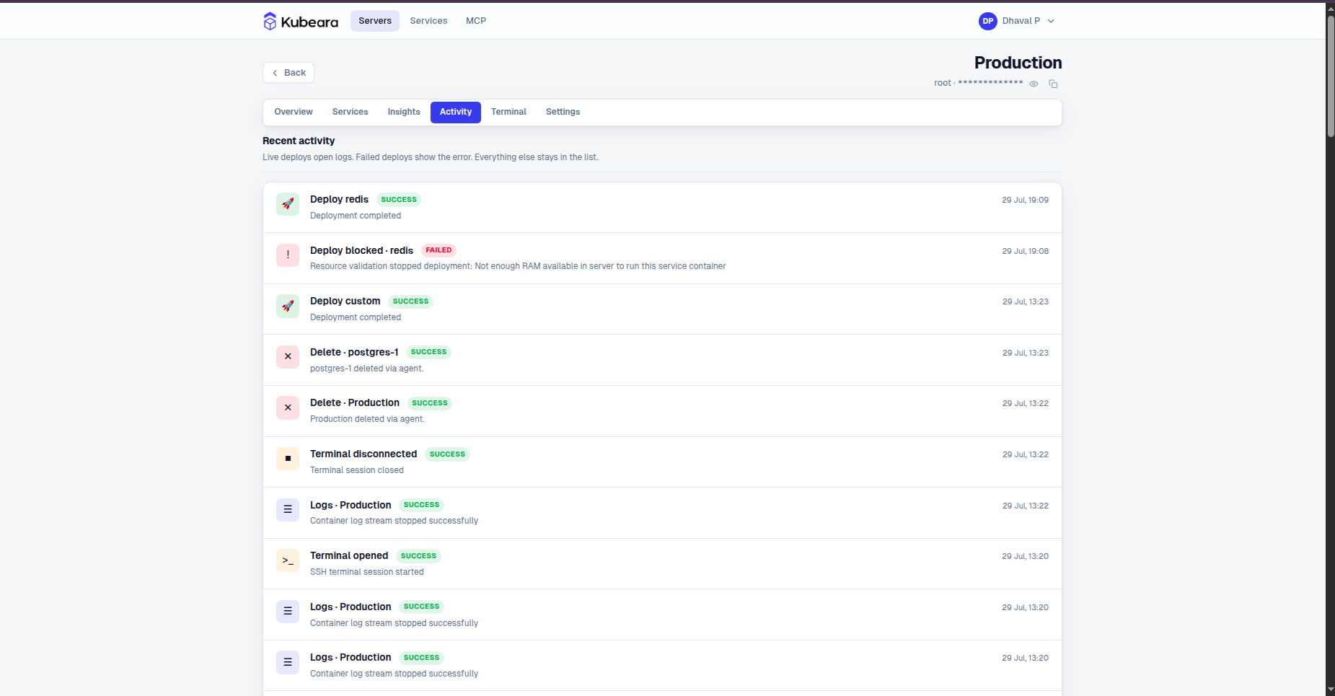Open the Services top navigation item
This screenshot has height=696, width=1335.
[x=428, y=21]
